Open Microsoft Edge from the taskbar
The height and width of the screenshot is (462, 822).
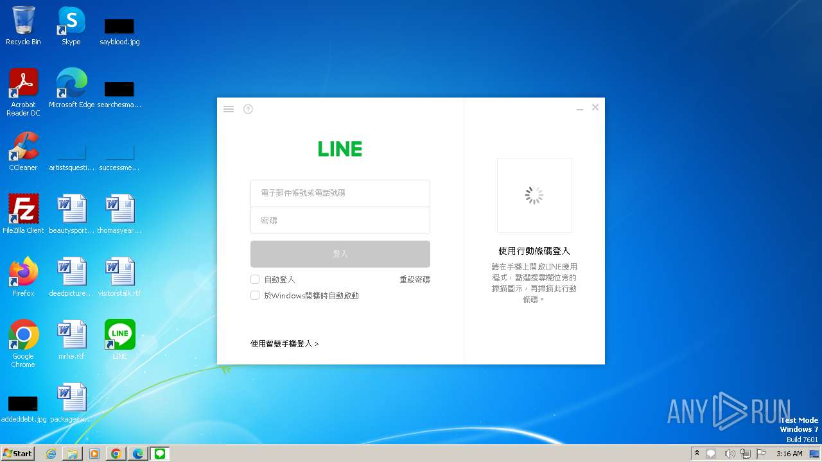138,454
